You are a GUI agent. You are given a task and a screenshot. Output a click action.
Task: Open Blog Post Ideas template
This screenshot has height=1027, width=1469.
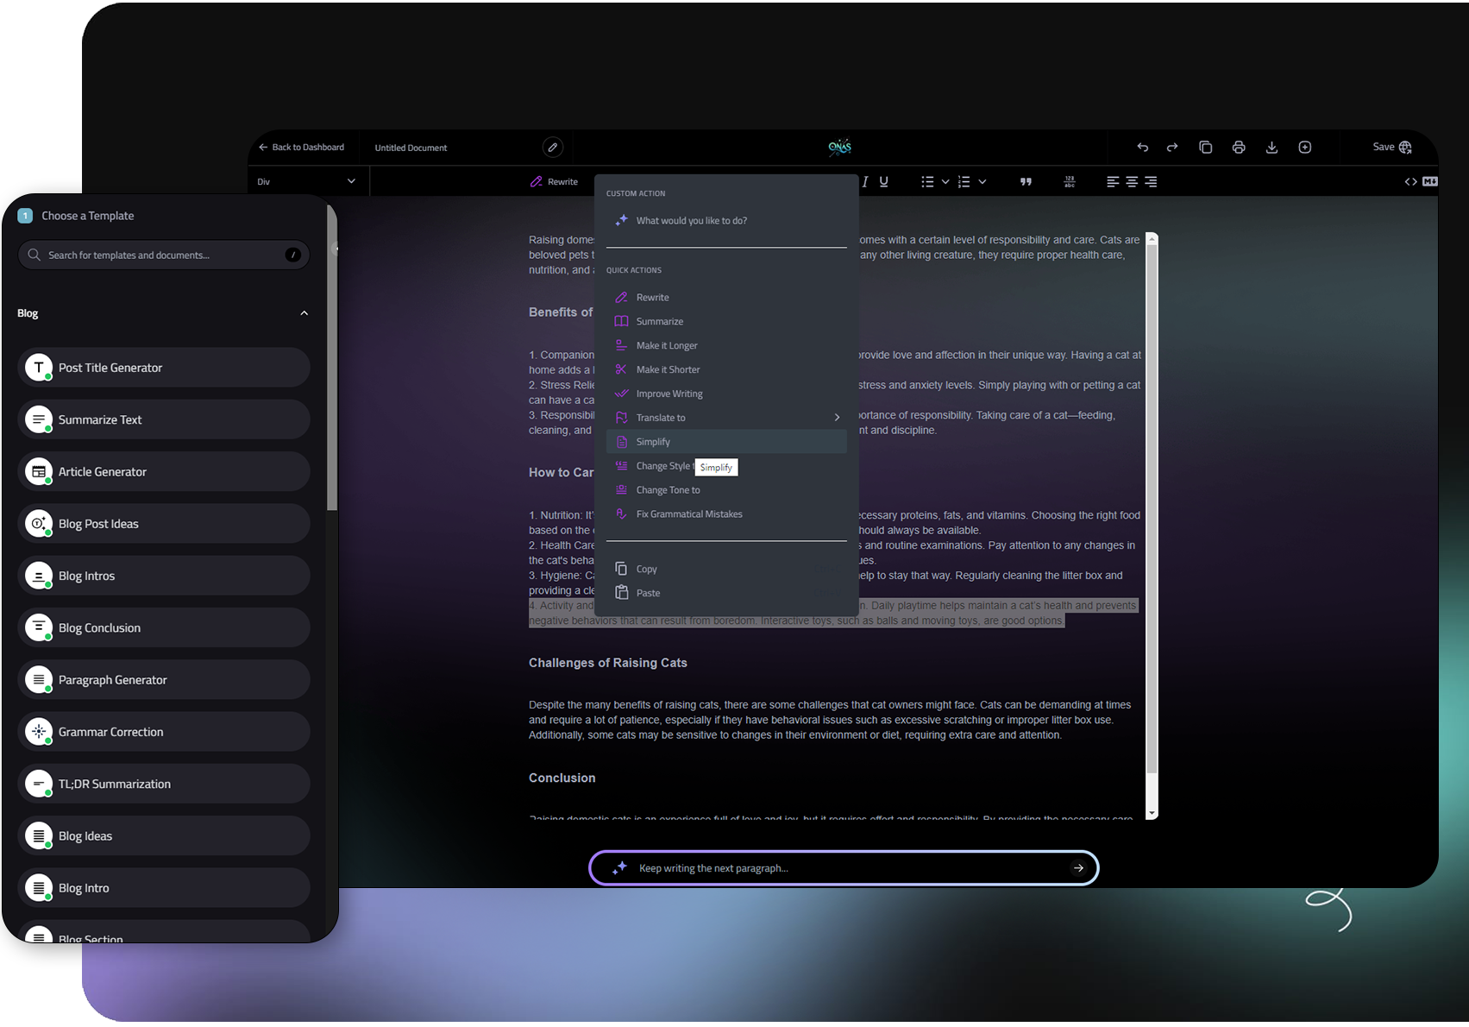pos(164,524)
